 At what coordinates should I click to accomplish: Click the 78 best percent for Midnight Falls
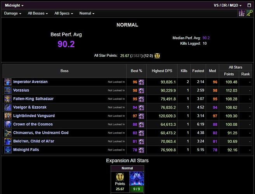135,150
